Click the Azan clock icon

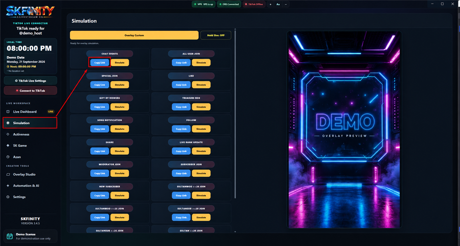pyautogui.click(x=8, y=157)
